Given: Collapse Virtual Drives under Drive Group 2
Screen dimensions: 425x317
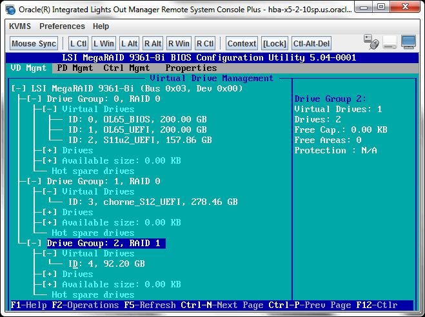Looking at the screenshot, I should click(x=50, y=253).
